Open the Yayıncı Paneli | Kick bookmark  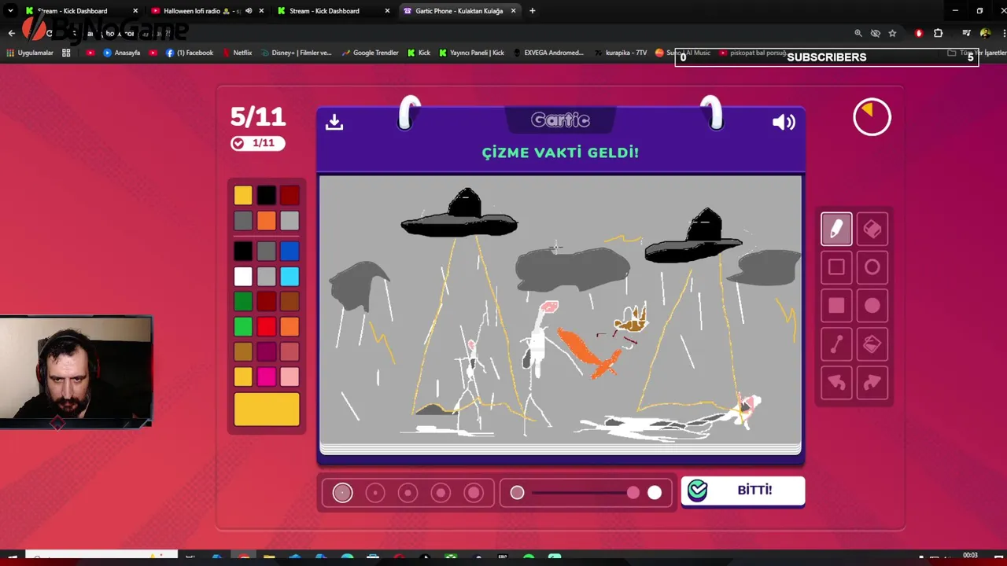(x=471, y=53)
